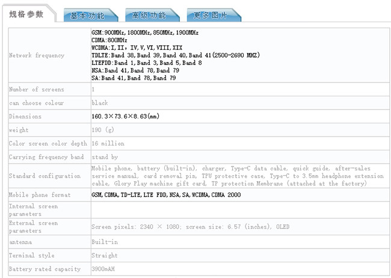
Task: Select the 高级功能 tab
Action: [x=149, y=16]
